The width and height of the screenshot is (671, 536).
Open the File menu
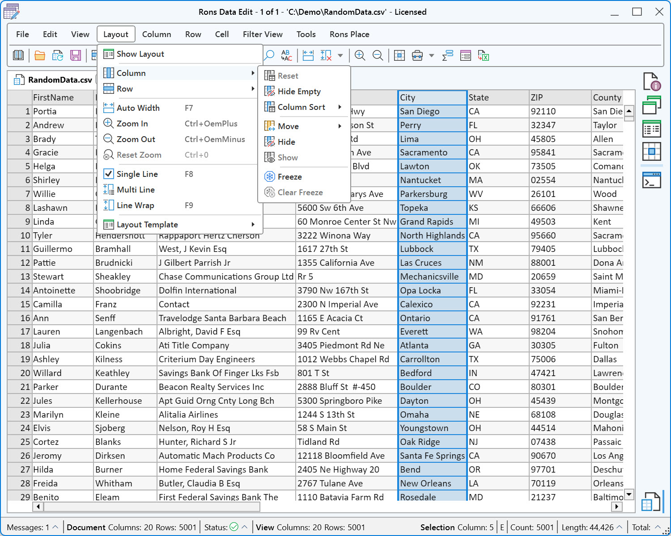point(22,34)
